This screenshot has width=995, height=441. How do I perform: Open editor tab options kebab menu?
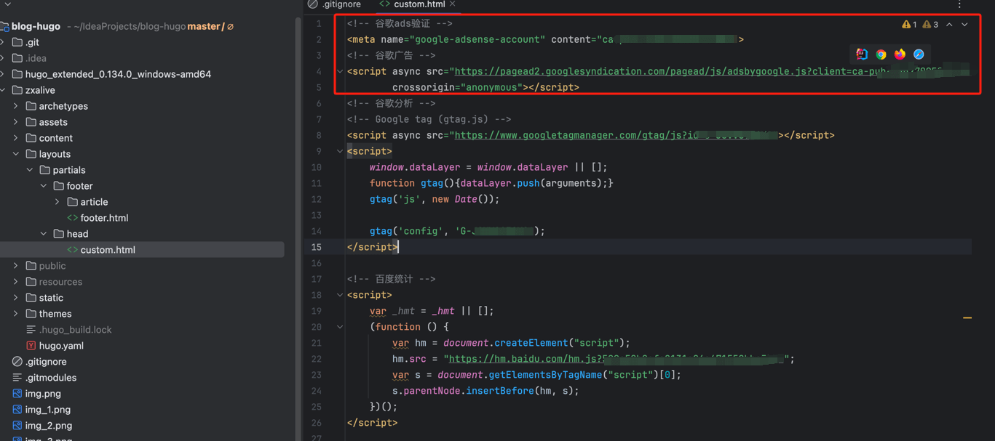[959, 5]
